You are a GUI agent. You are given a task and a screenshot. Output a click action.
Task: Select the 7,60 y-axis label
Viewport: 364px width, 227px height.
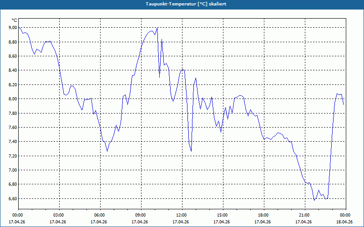(13, 127)
